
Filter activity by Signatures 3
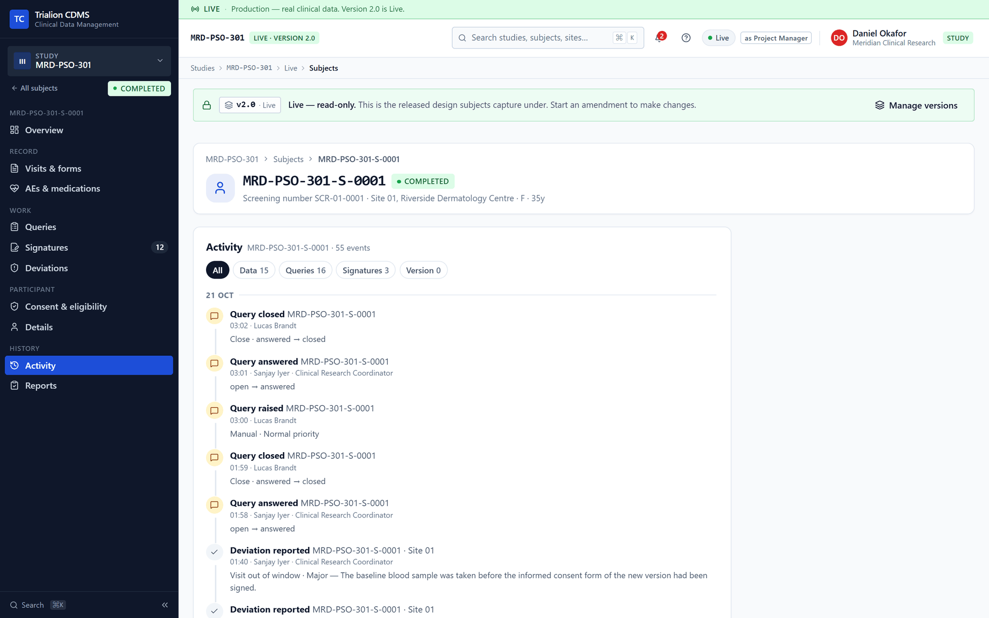coord(366,270)
